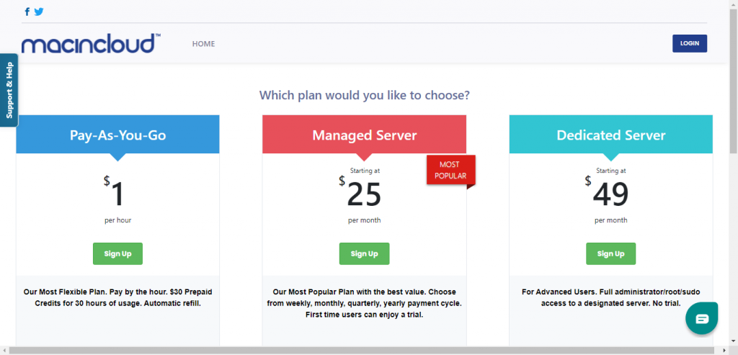Click the Dedicated Server plan header

tap(611, 135)
